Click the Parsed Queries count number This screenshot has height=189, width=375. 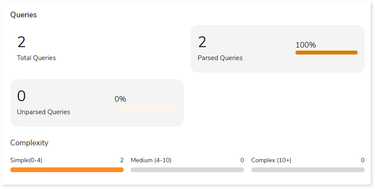pyautogui.click(x=202, y=42)
